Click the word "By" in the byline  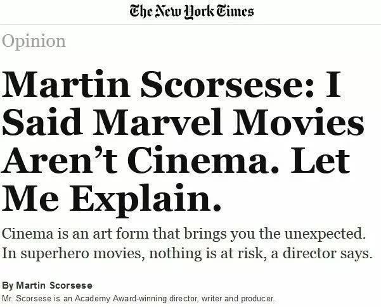pyautogui.click(x=8, y=285)
